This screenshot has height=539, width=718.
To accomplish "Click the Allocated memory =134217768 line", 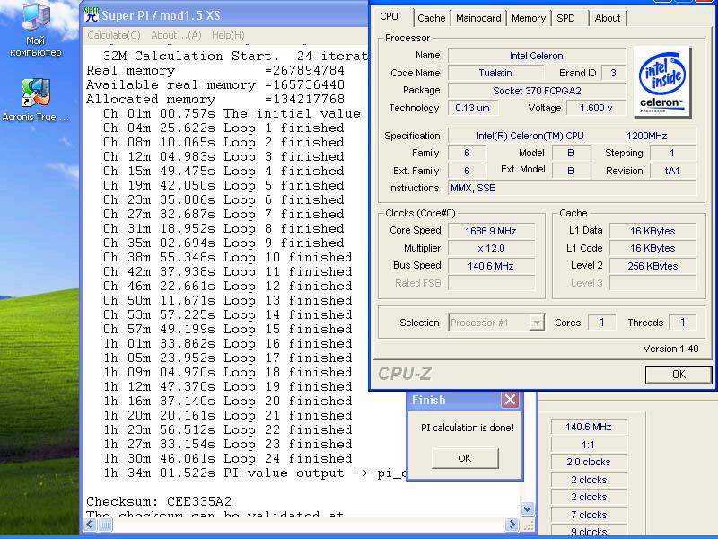I will click(x=215, y=99).
